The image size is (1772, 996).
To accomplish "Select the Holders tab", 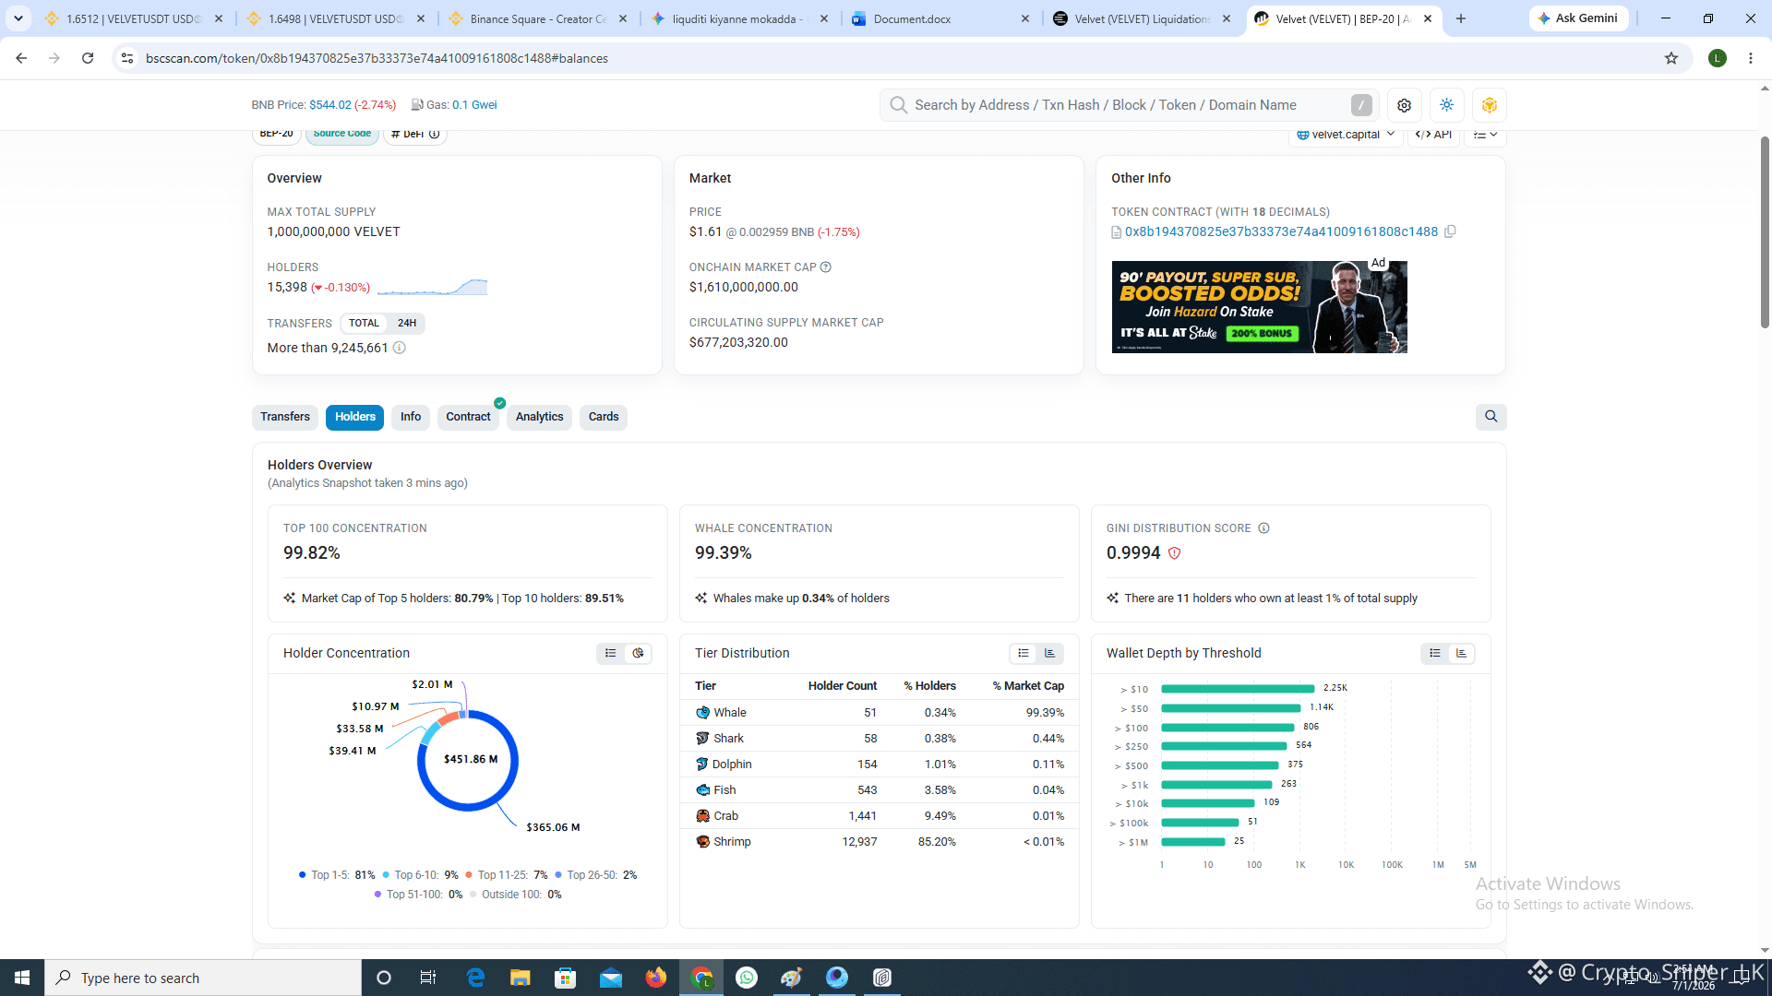I will (355, 417).
